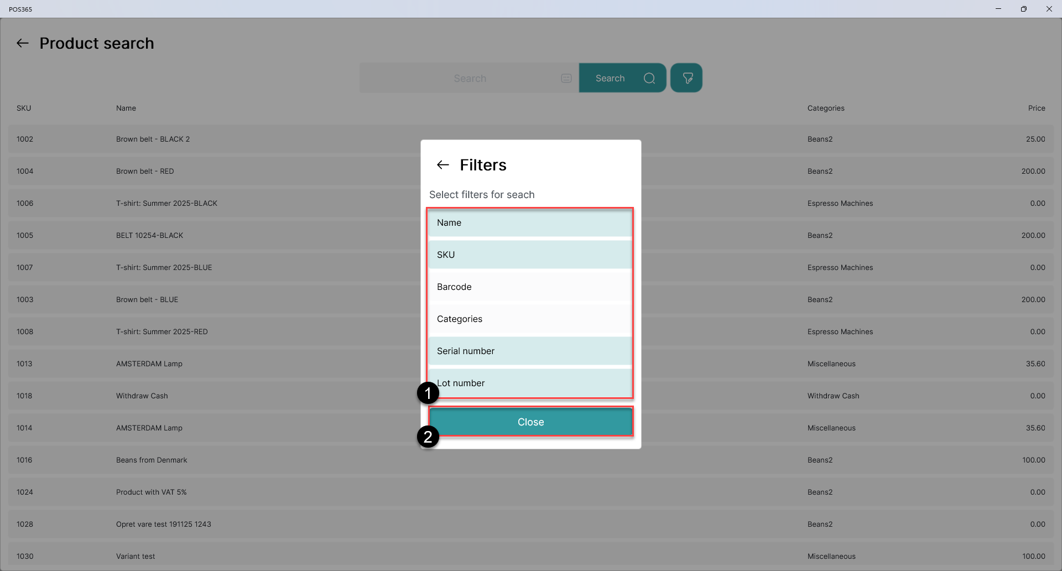1062x571 pixels.
Task: Click Espresso Machines category for SKU 1006
Action: [x=840, y=203]
